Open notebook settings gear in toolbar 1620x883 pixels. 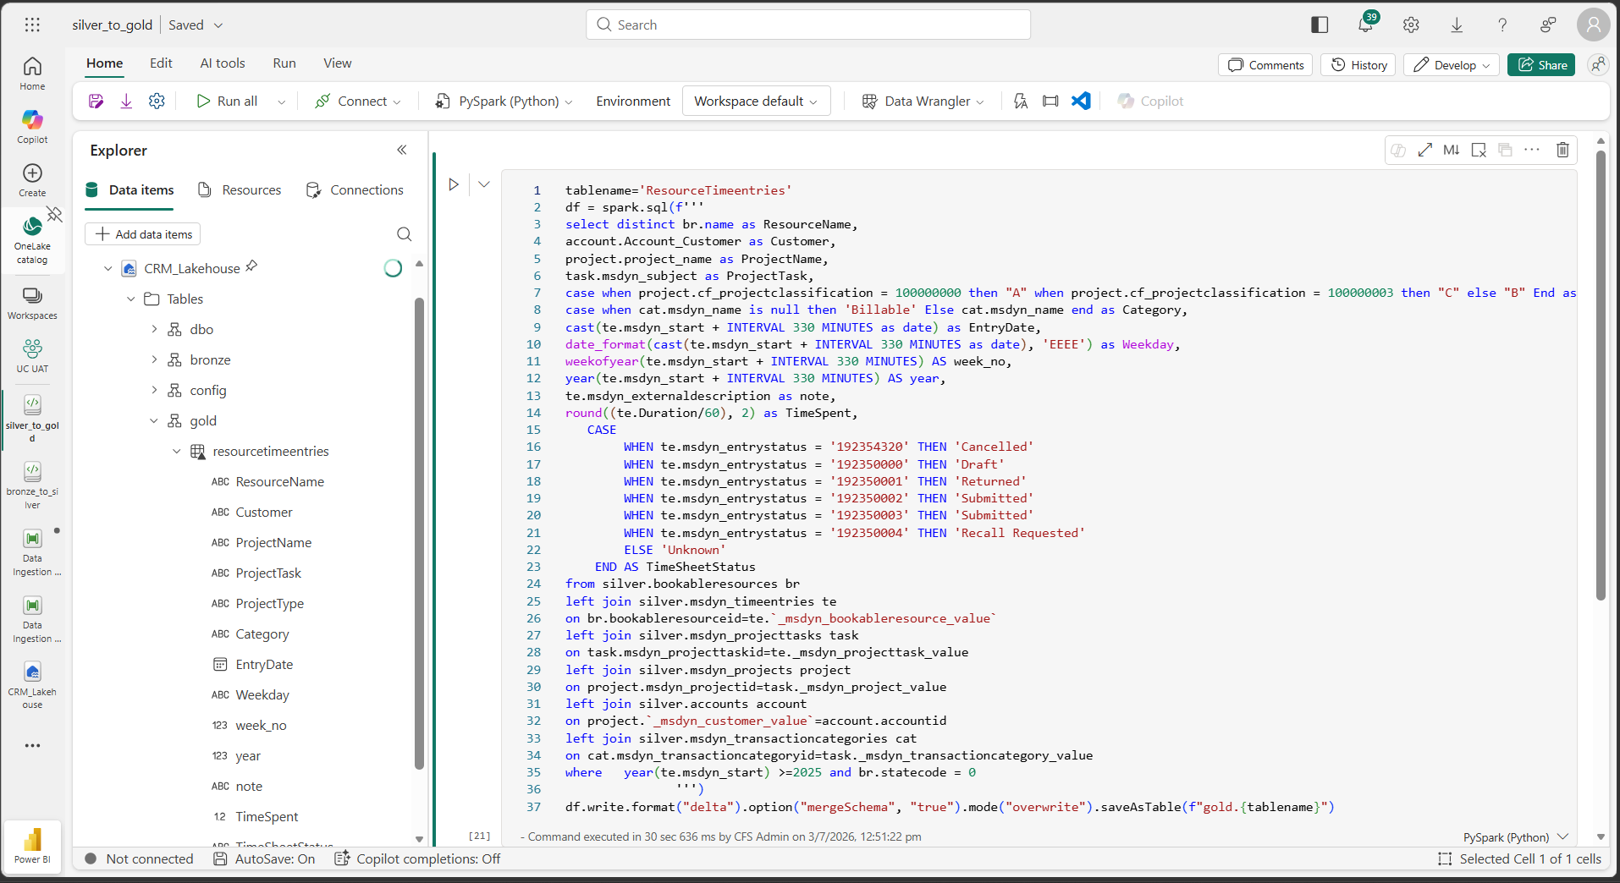[x=157, y=101]
